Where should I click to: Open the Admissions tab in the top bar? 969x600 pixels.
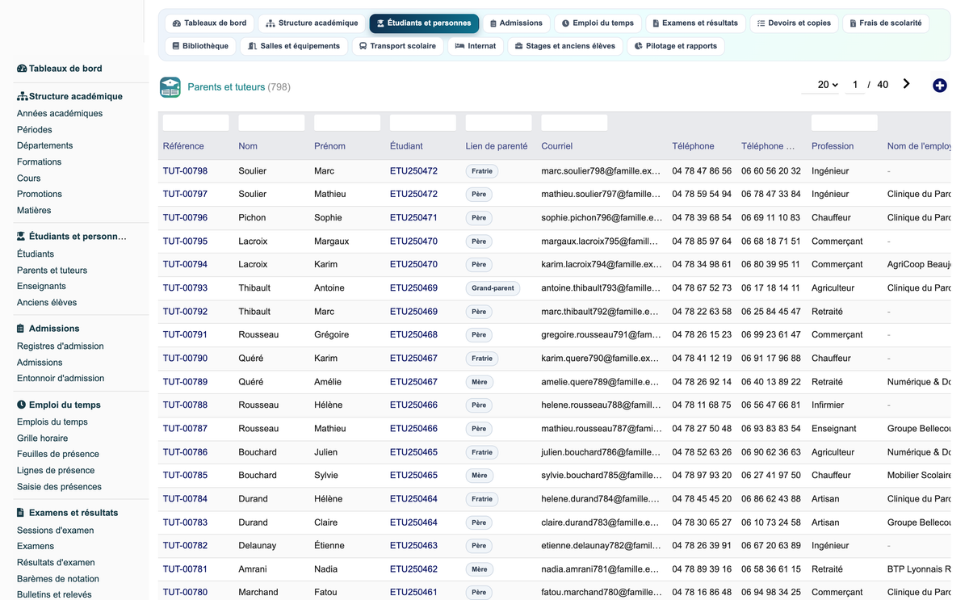pos(515,23)
